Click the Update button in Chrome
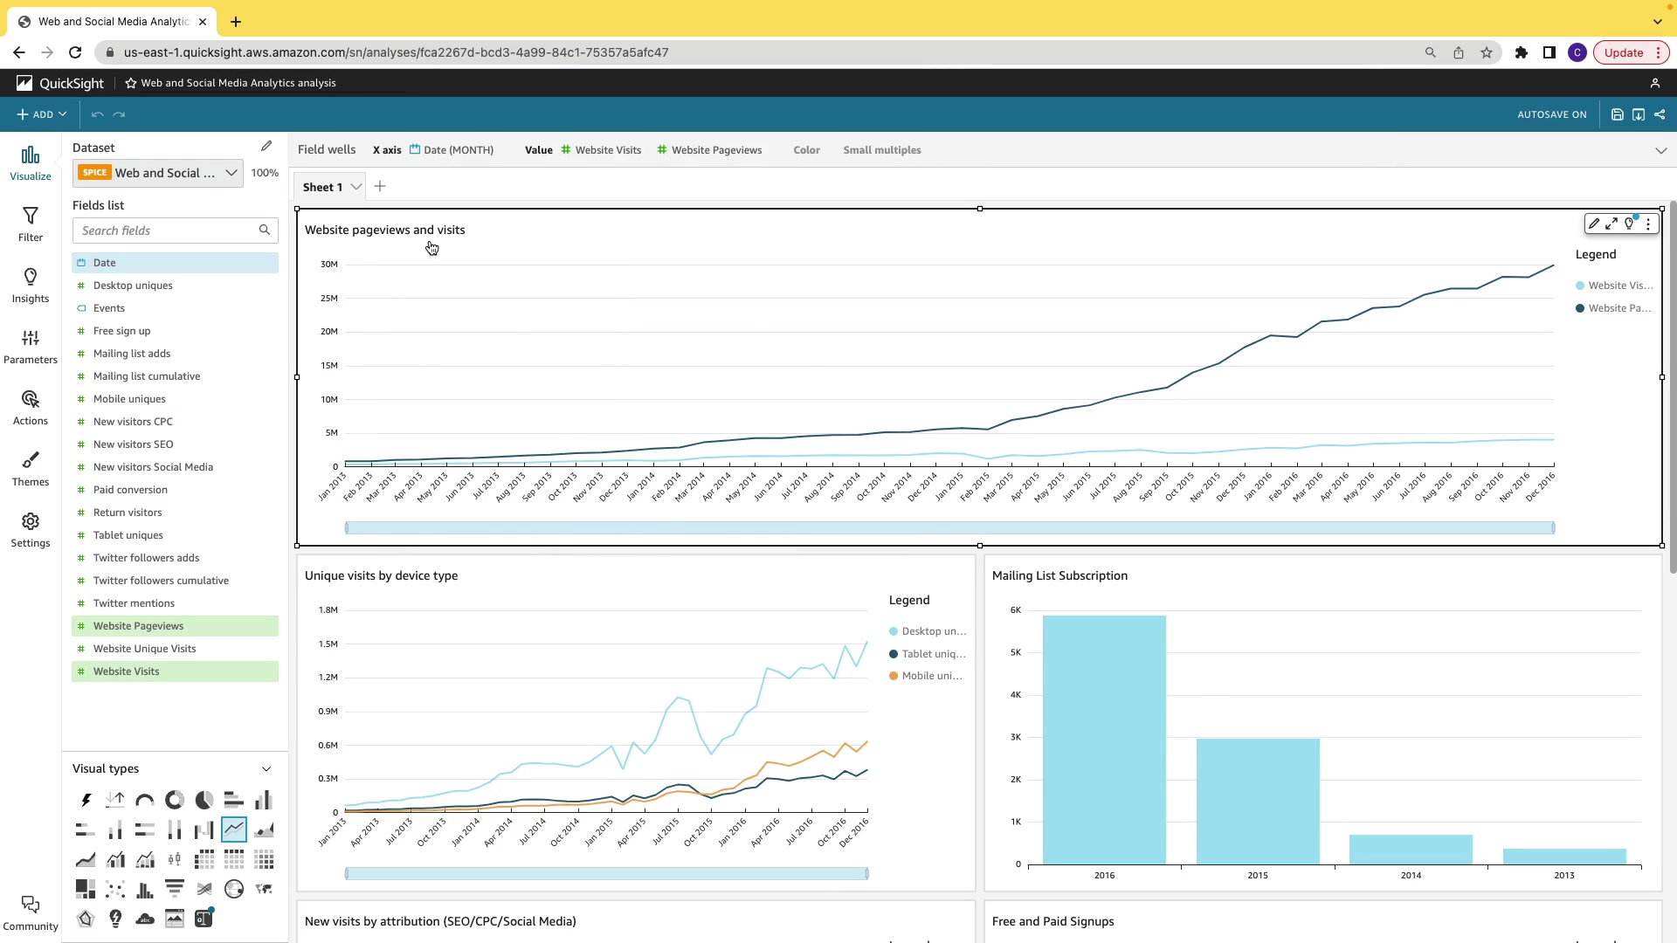1677x943 pixels. [1624, 52]
